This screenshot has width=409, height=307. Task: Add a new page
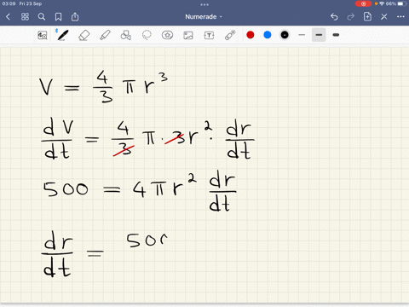(x=367, y=16)
